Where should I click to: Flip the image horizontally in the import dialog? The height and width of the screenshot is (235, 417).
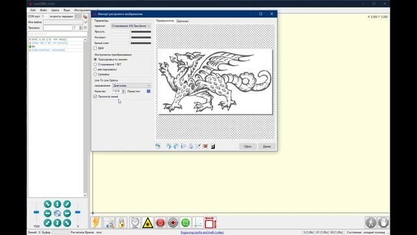tap(183, 146)
